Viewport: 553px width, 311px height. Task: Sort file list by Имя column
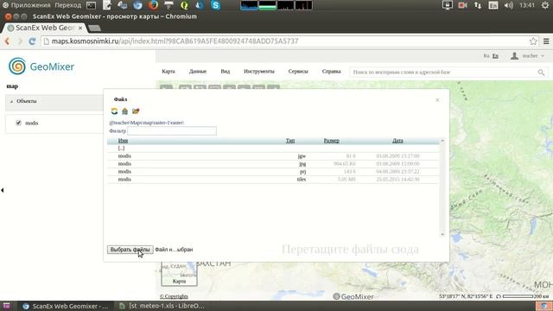point(123,140)
